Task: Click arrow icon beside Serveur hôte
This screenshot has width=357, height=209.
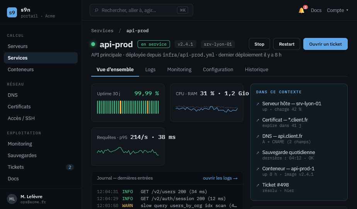Action: click(x=258, y=104)
